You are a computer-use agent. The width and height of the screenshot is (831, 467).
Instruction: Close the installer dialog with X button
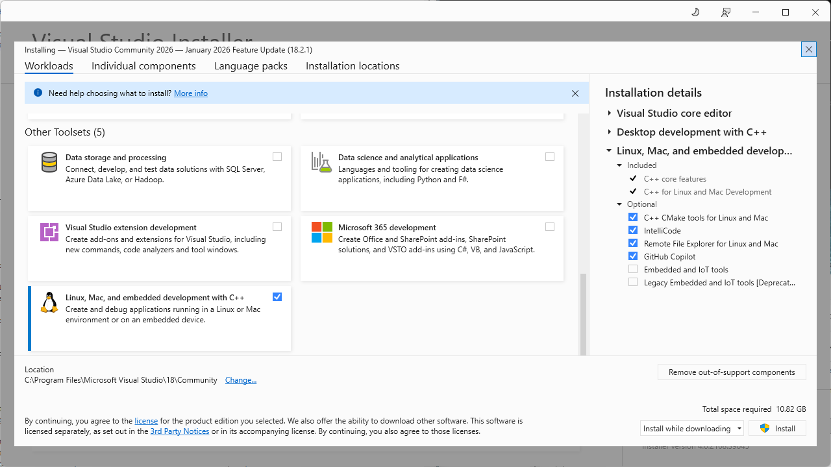click(808, 49)
